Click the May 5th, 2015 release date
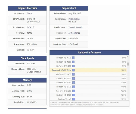 tap(75, 13)
